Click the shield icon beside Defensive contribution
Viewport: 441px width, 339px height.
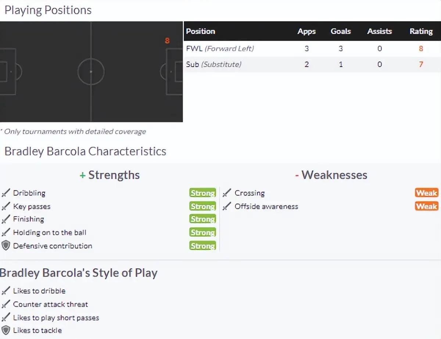[6, 246]
